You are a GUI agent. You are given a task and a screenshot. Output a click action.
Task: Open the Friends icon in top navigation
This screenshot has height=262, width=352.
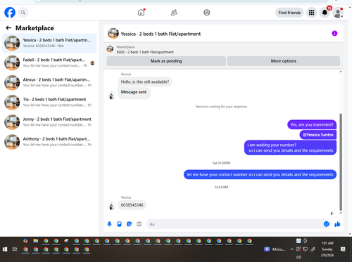point(174,13)
